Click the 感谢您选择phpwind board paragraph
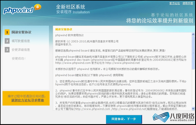The image size is (196, 125). (x=110, y=51)
